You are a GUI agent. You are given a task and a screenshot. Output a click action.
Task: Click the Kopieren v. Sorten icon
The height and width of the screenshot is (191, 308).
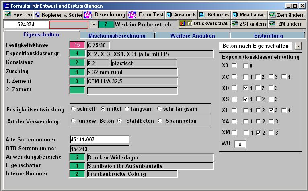[37, 15]
